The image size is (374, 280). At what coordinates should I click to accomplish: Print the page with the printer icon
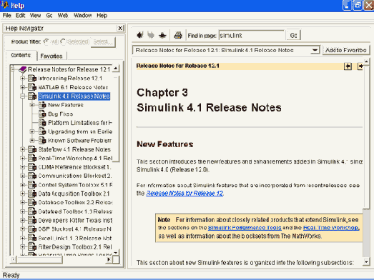pyautogui.click(x=178, y=35)
